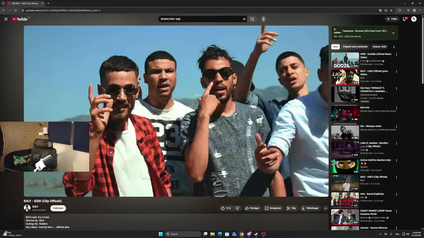Screen dimensions: 424x238
Task: Open B4LY - LION video thumbnail
Action: click(345, 77)
